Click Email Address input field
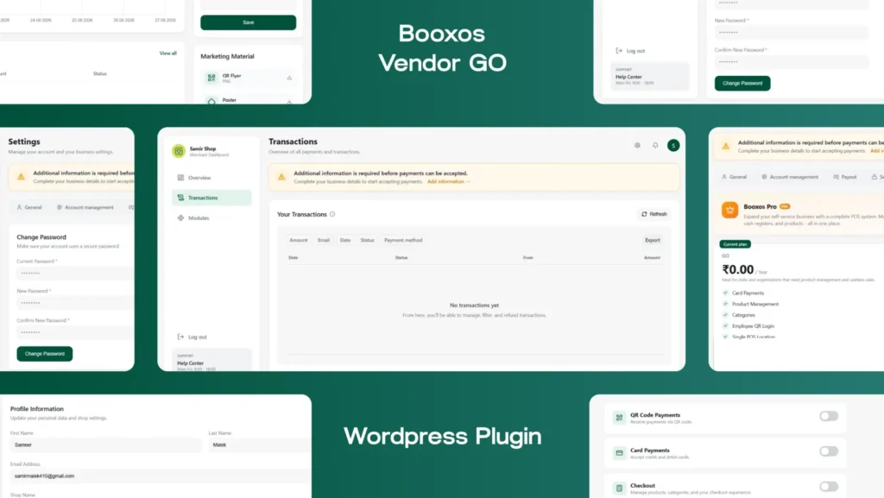 (x=160, y=476)
